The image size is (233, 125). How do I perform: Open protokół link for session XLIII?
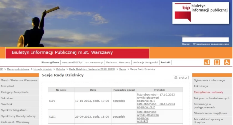143,121
